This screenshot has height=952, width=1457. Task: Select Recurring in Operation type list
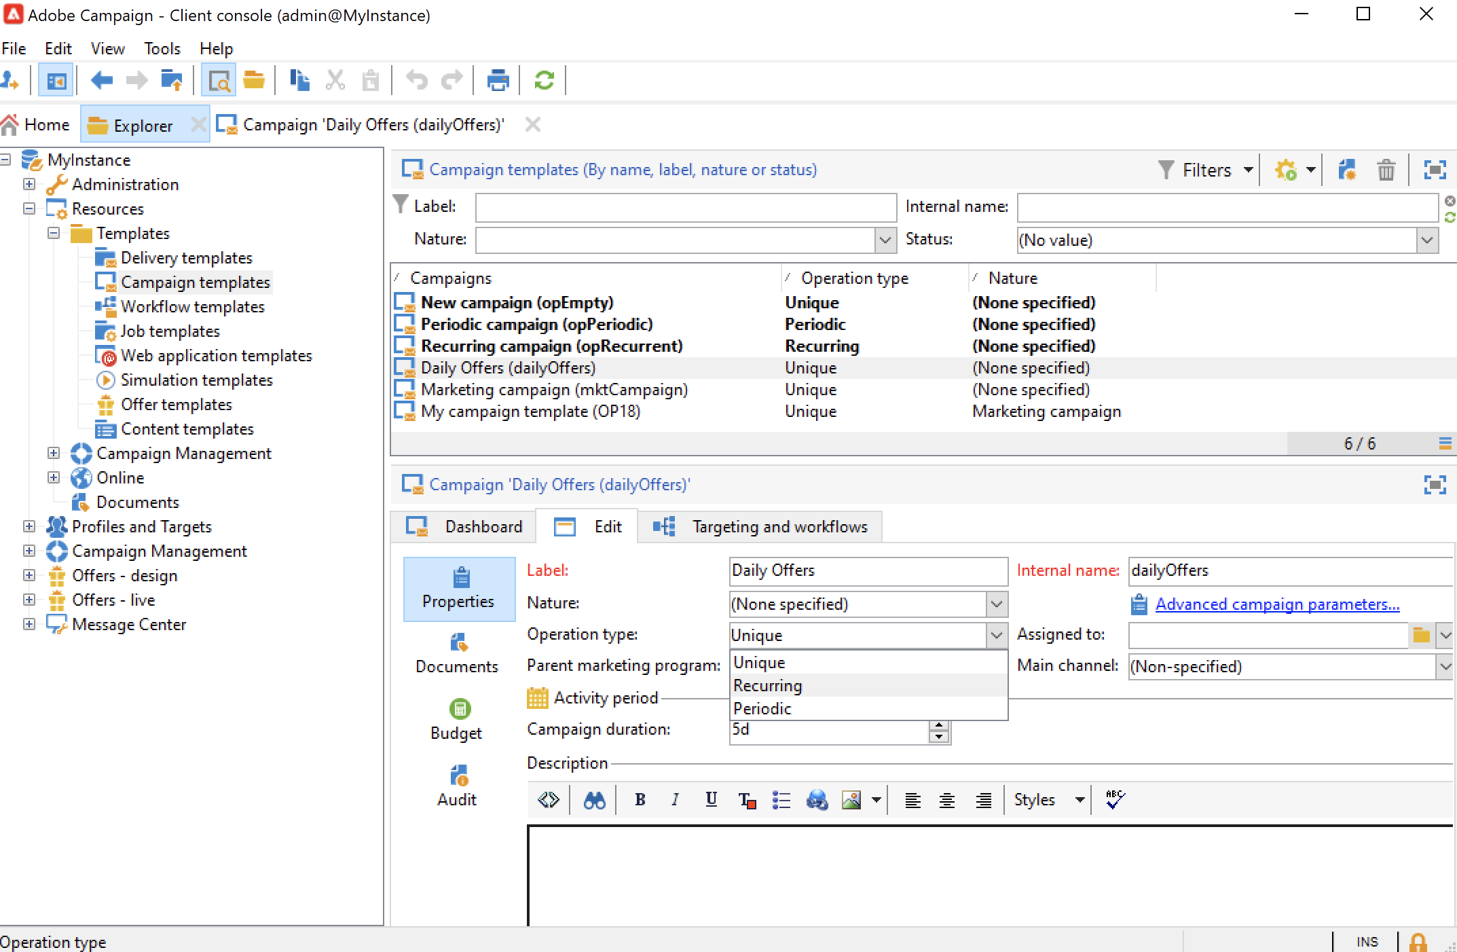tap(767, 686)
